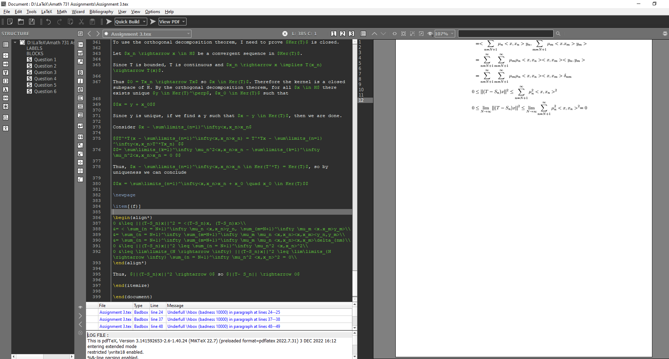Open the Wizard menu

(x=78, y=12)
